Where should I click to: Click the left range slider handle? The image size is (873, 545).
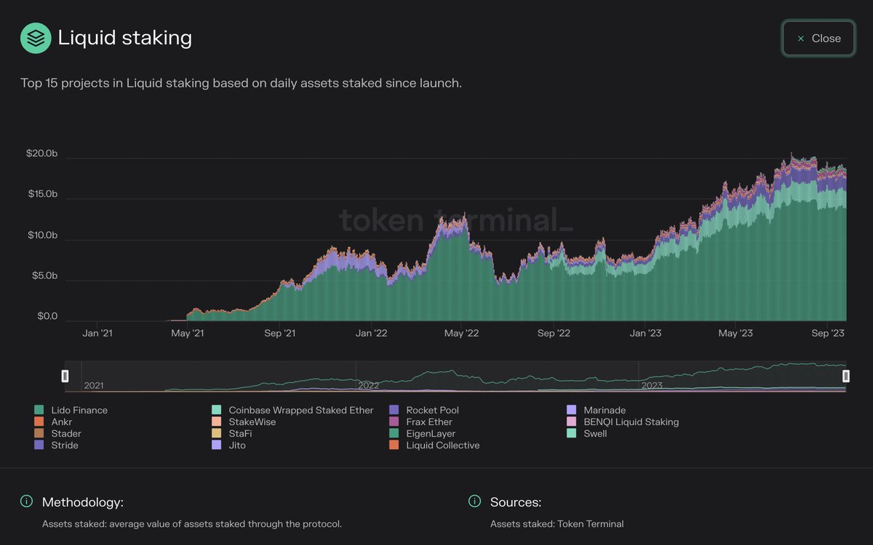point(65,376)
